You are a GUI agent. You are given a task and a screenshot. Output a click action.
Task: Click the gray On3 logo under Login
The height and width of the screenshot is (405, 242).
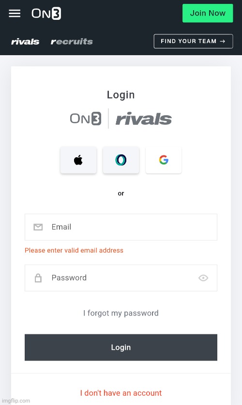pyautogui.click(x=86, y=119)
